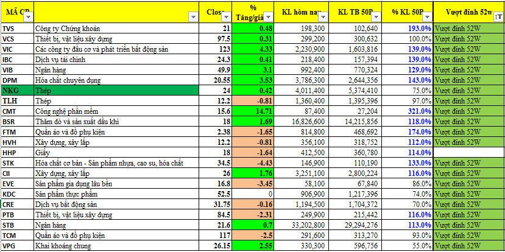
Task: Open the Close column filter dropdown
Action: pos(227,18)
